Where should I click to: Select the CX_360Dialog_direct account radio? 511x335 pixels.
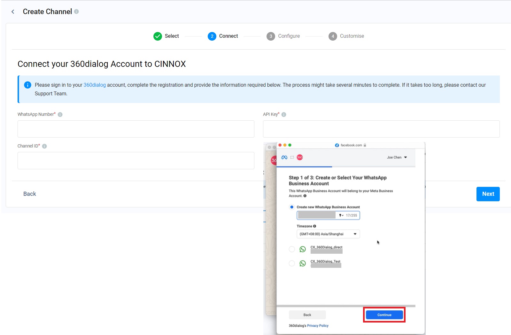292,249
